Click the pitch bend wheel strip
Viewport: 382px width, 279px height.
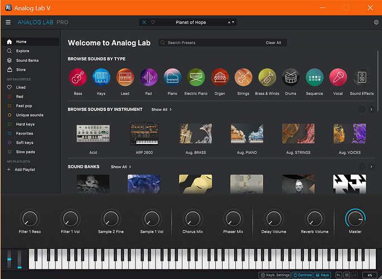coord(9,259)
